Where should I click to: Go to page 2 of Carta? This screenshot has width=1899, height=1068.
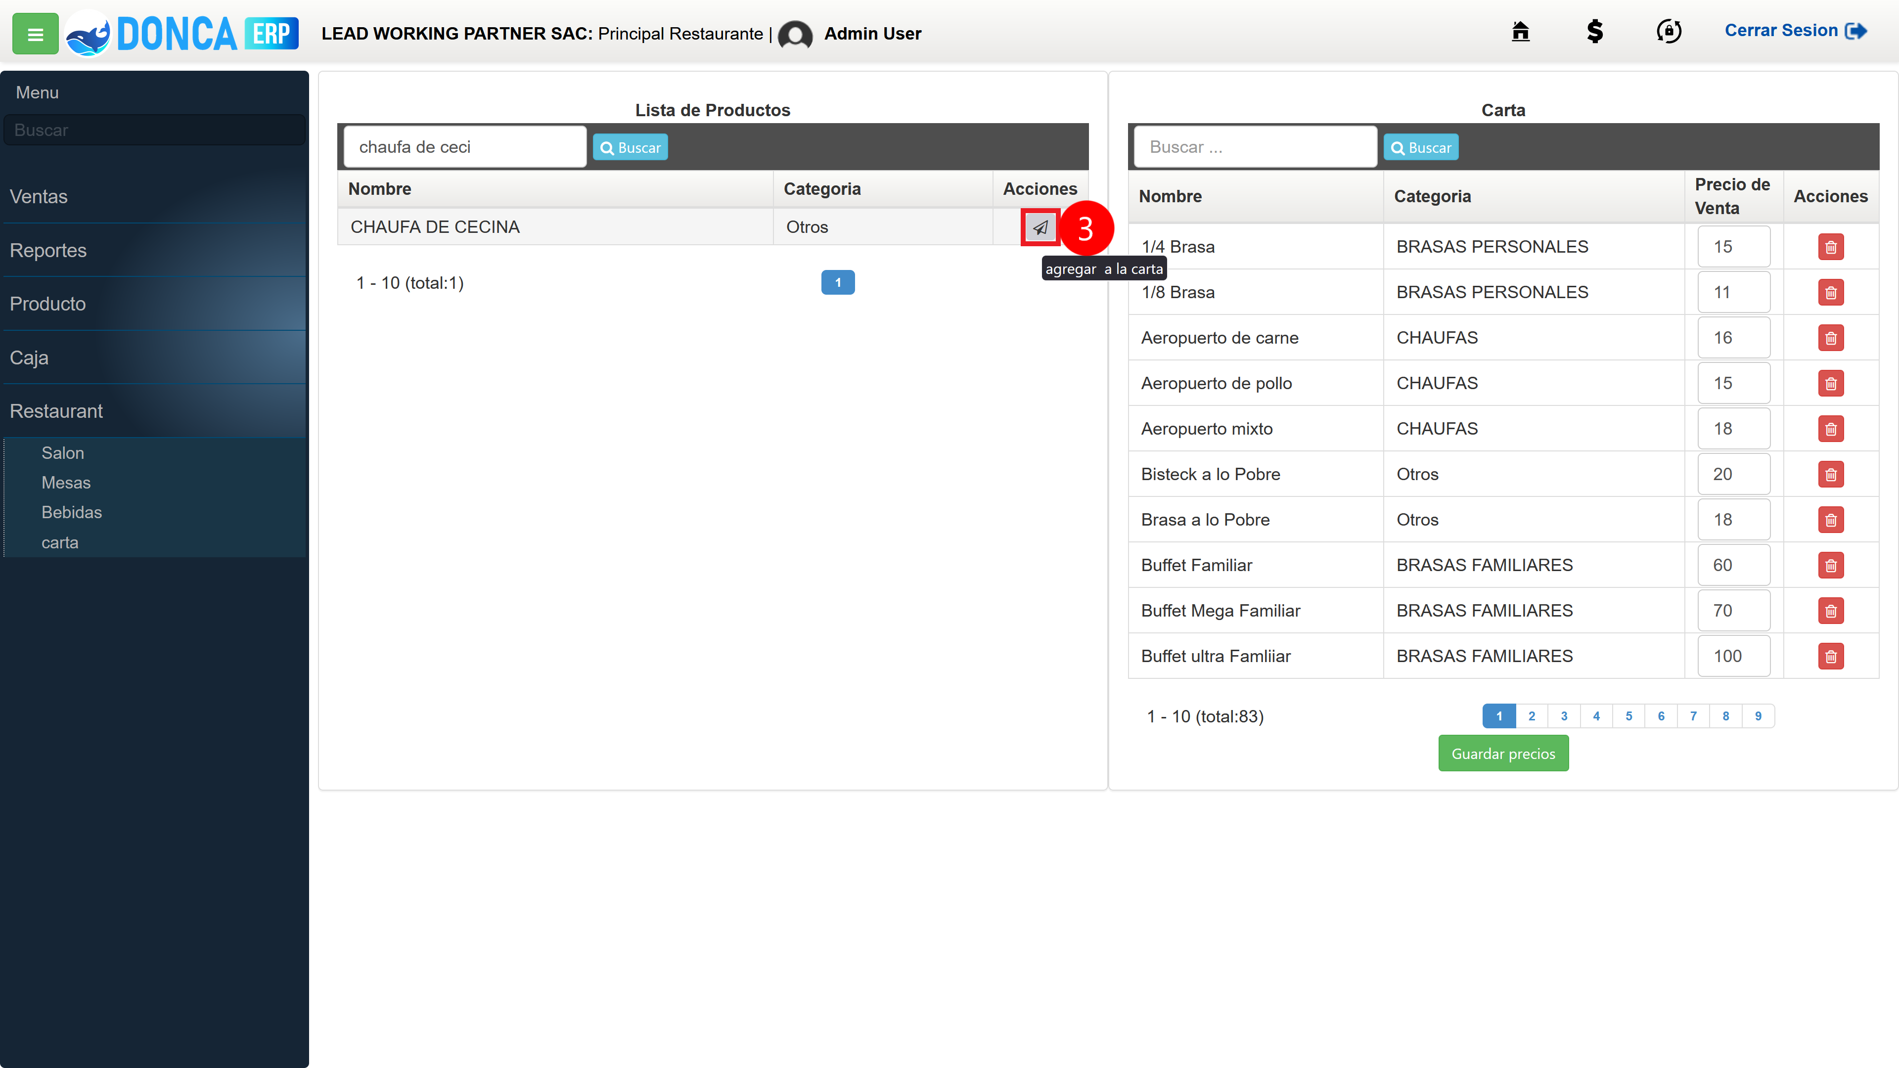1531,715
